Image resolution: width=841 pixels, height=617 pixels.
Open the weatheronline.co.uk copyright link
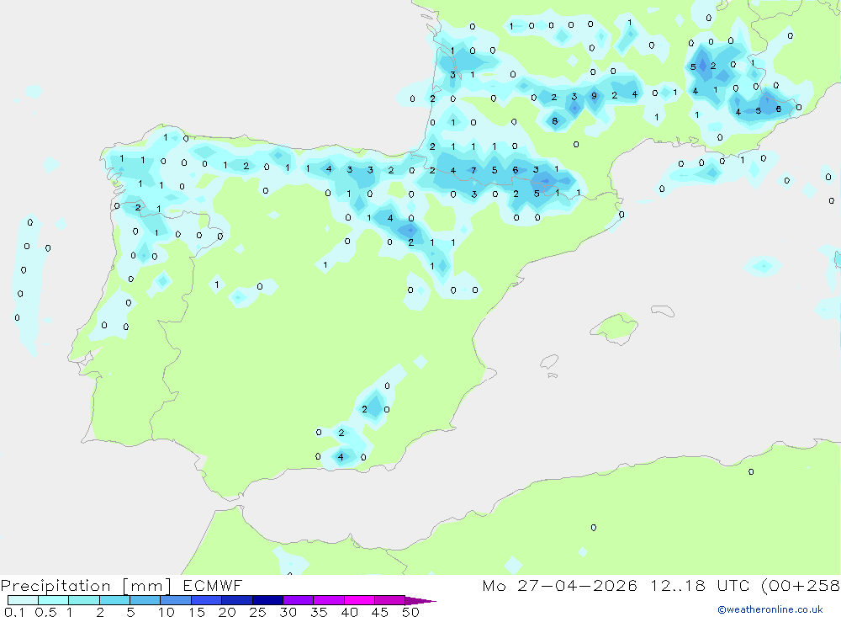pos(770,609)
